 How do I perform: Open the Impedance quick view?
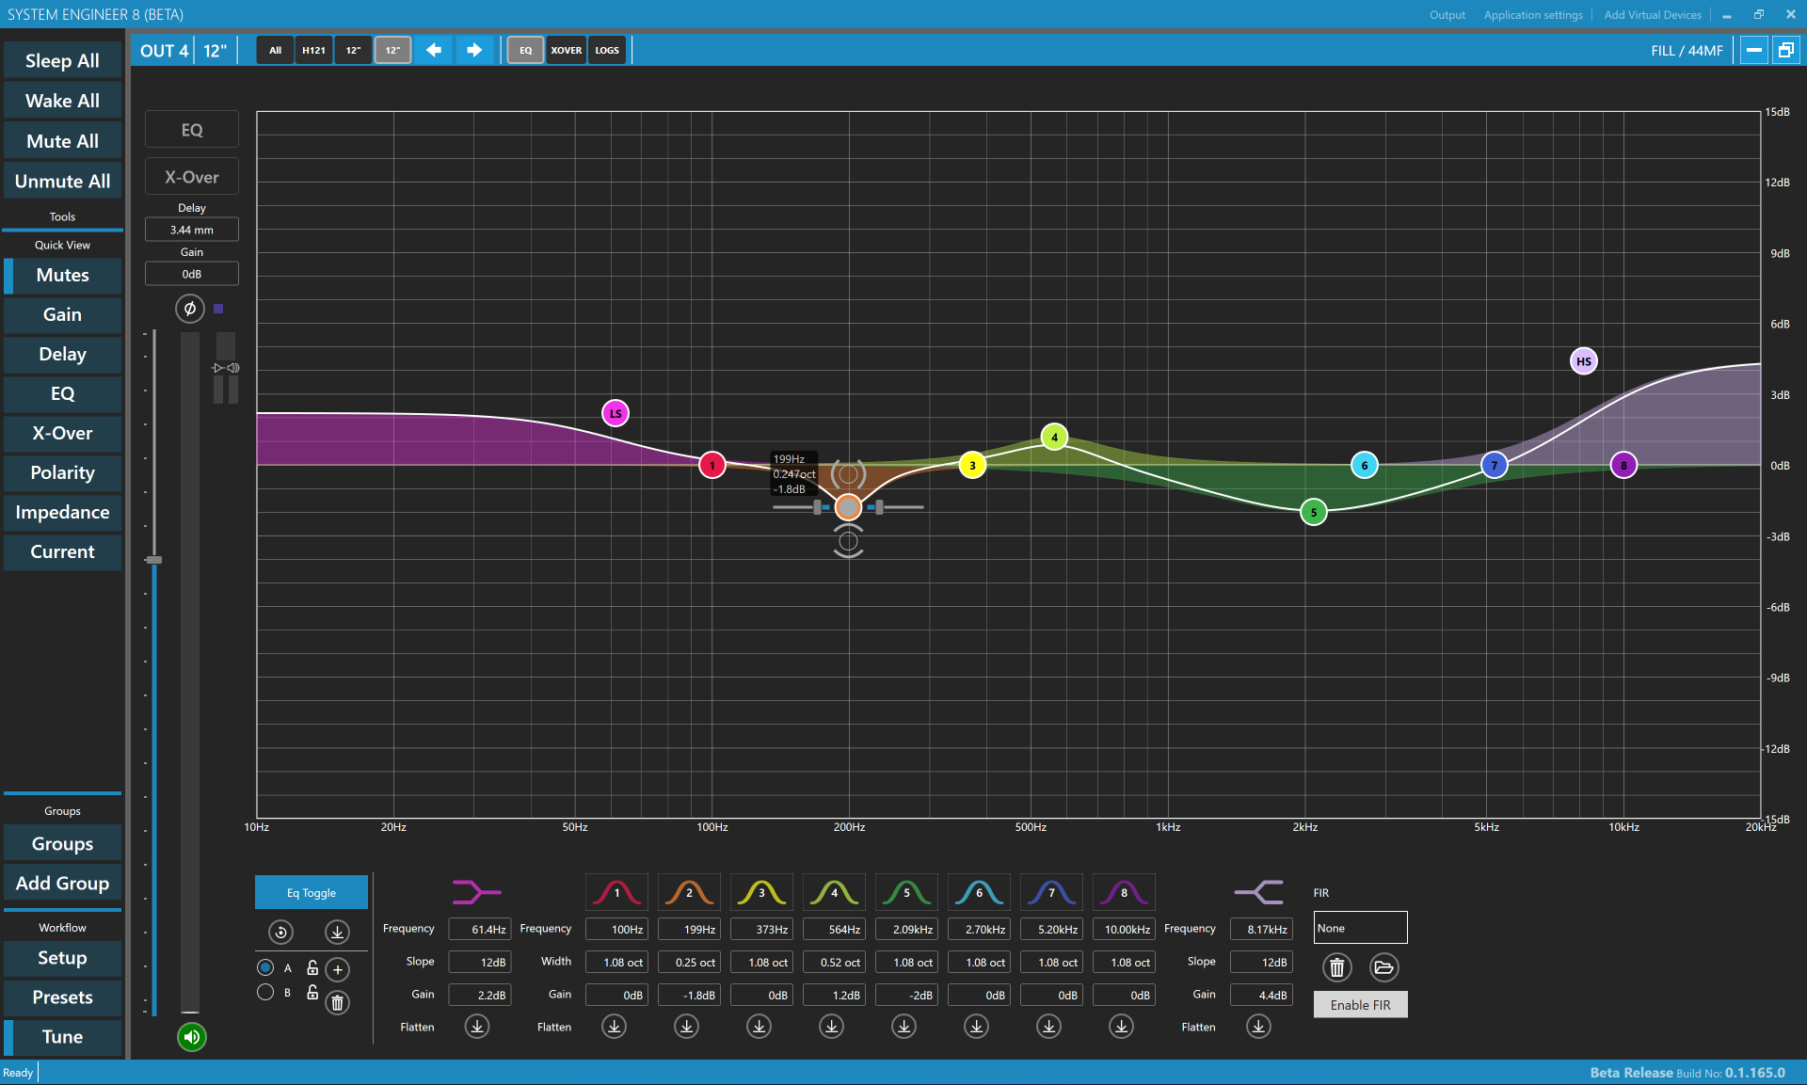(62, 512)
